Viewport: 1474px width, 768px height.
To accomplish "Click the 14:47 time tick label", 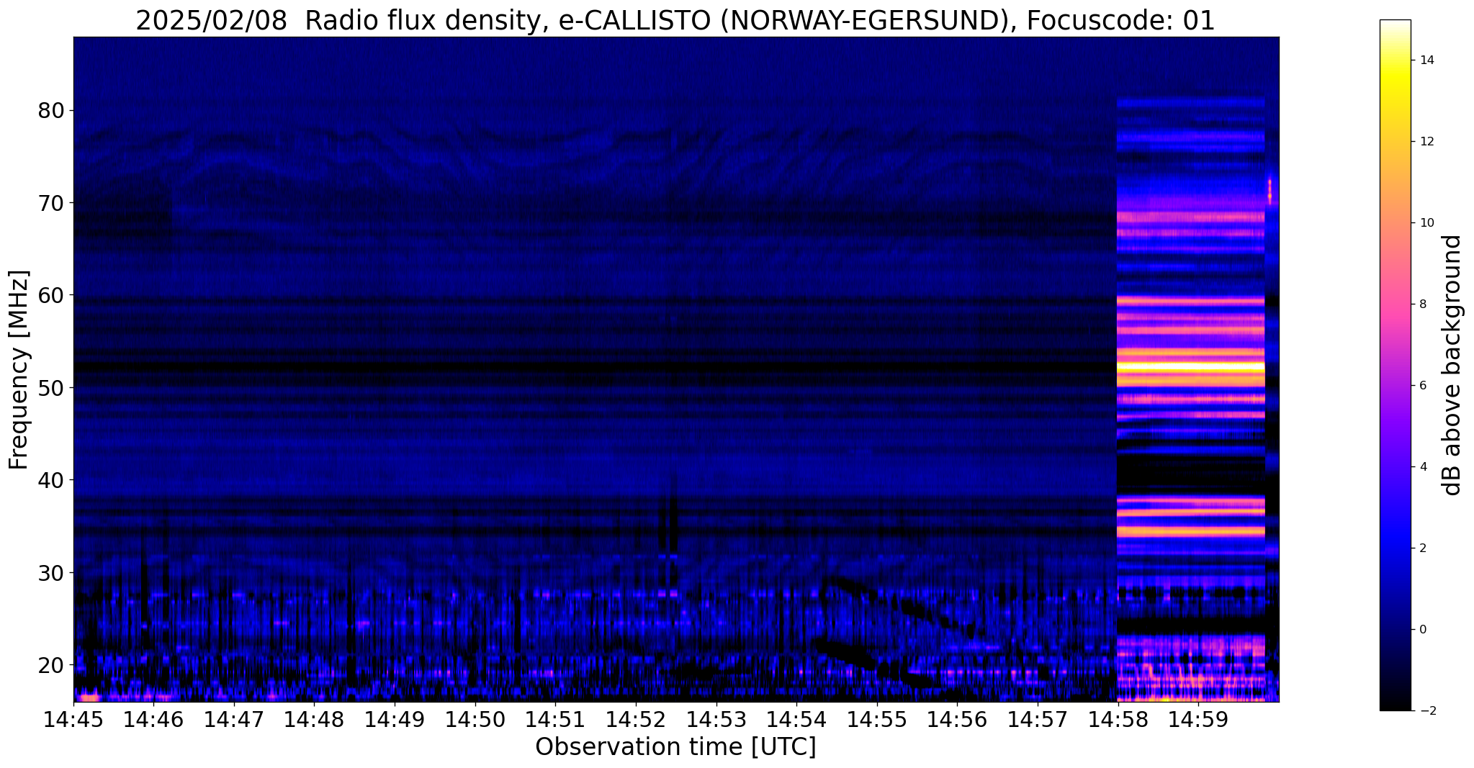I will (x=234, y=718).
